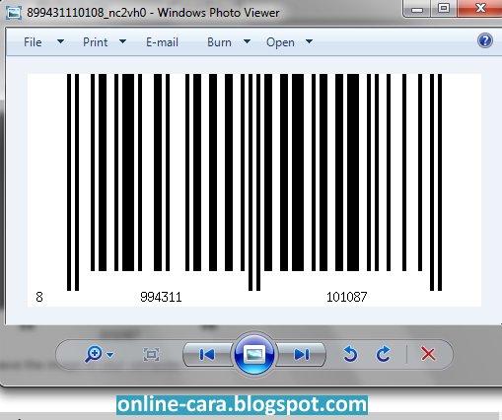Click the window title text 899431110108_nc2vh0
Viewport: 502px width, 420px height.
coord(87,13)
